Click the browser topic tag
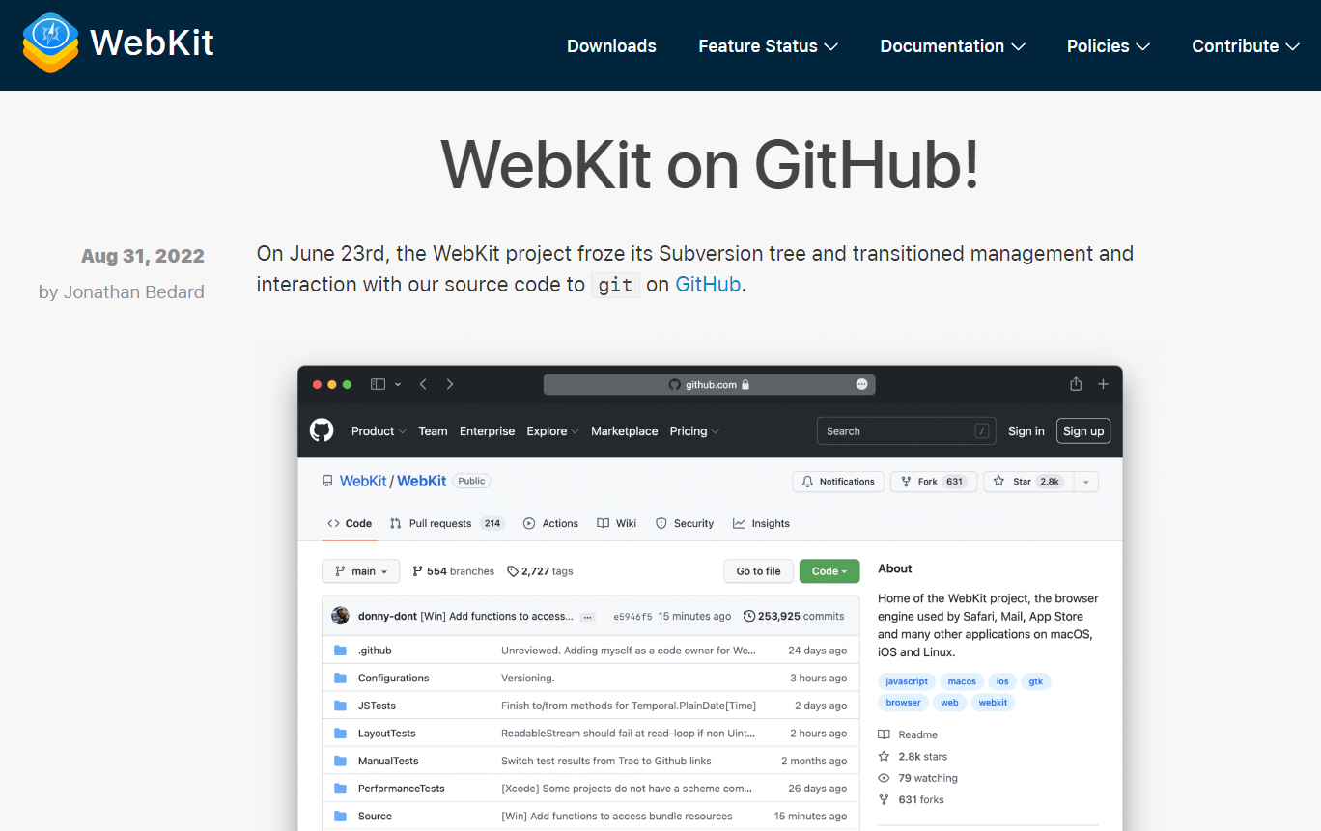This screenshot has width=1321, height=831. point(904,703)
